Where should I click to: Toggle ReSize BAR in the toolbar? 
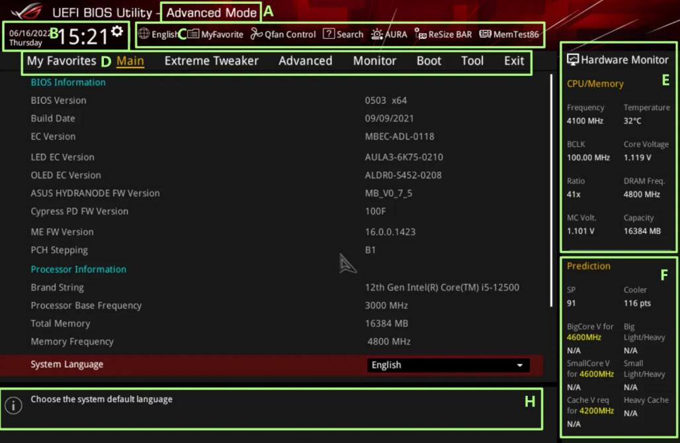[x=421, y=34]
